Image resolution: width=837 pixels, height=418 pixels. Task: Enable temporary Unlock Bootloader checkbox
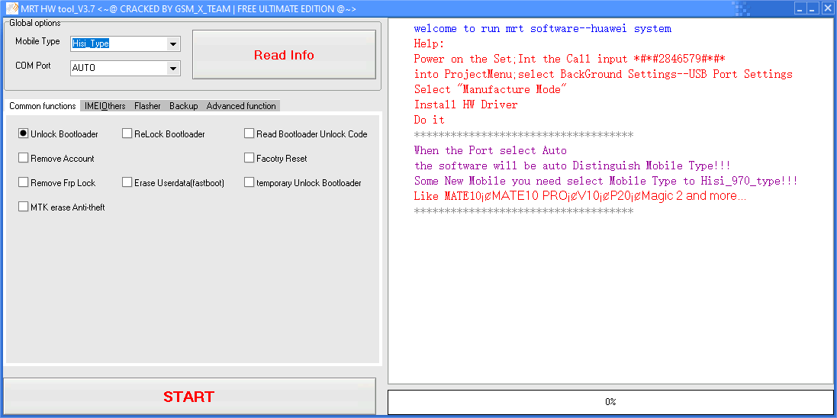[249, 182]
